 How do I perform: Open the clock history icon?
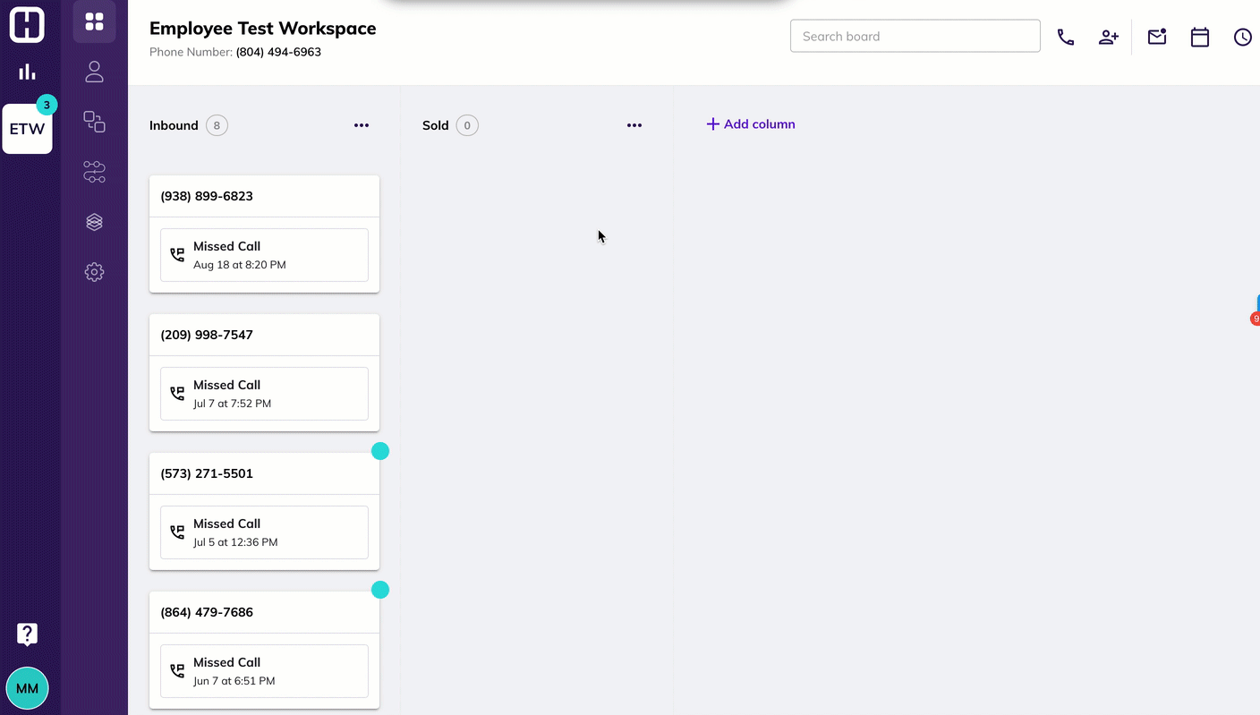1242,37
